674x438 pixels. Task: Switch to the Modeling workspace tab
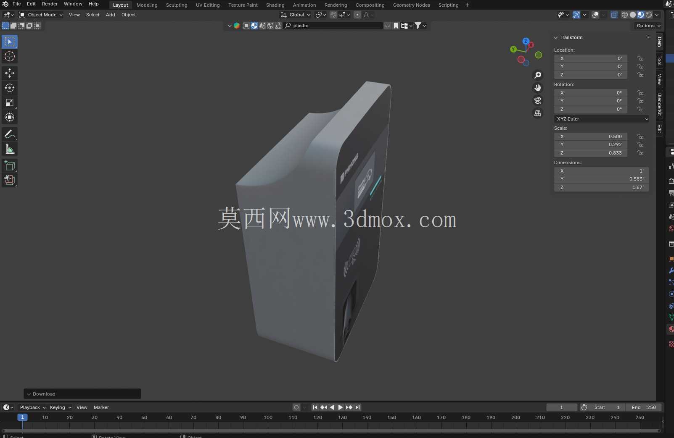(147, 5)
